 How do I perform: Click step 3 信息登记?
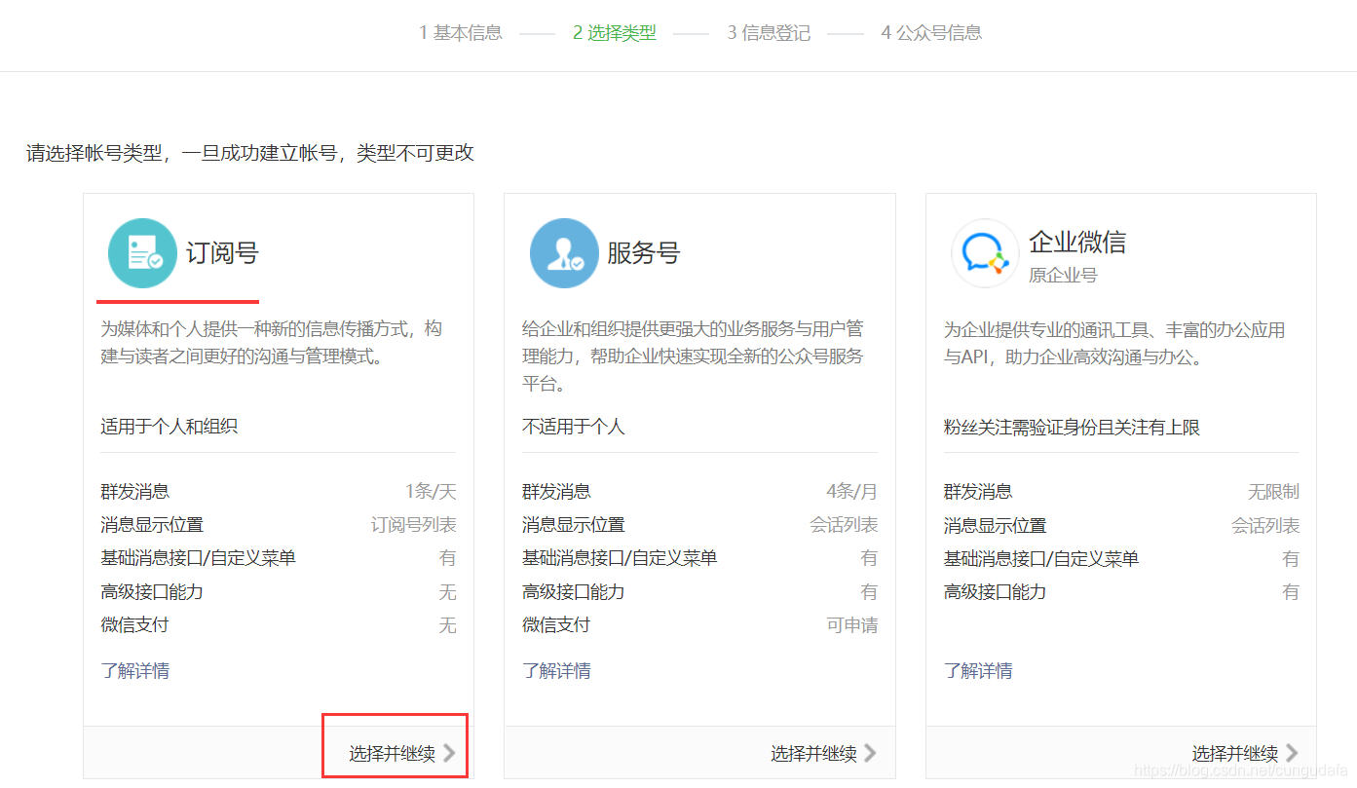(x=769, y=32)
